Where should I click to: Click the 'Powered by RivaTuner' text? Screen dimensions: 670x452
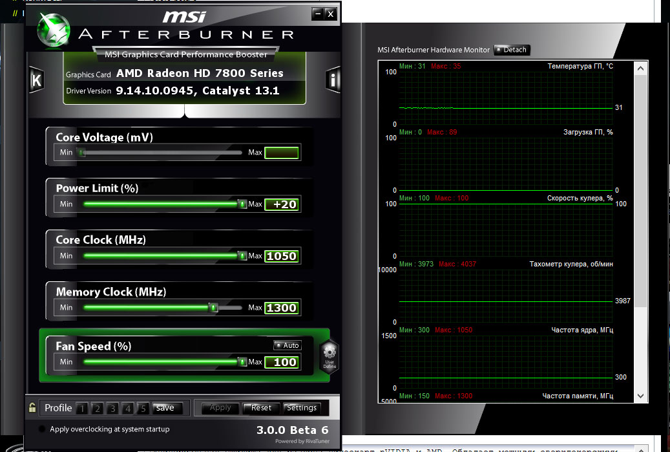[302, 441]
